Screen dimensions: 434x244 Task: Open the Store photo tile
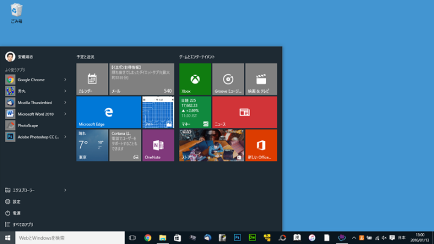(x=212, y=145)
